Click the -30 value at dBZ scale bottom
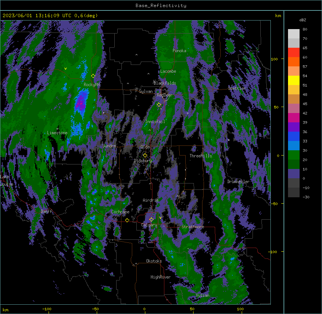322x314 pixels. pos(306,197)
